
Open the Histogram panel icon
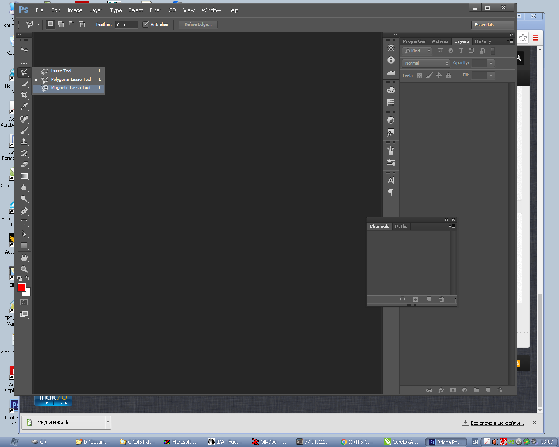pos(391,72)
